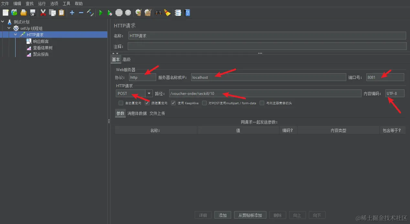The width and height of the screenshot is (410, 224).
Task: Click the 从剪贴板添加 button
Action: coord(250,215)
